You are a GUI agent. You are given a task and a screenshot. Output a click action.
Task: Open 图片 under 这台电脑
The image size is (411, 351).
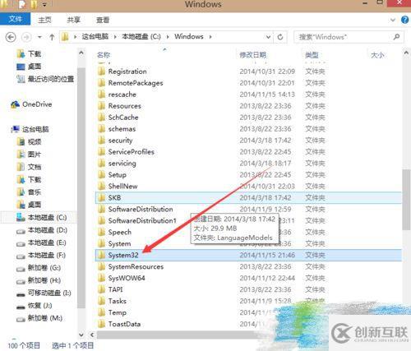tap(29, 155)
